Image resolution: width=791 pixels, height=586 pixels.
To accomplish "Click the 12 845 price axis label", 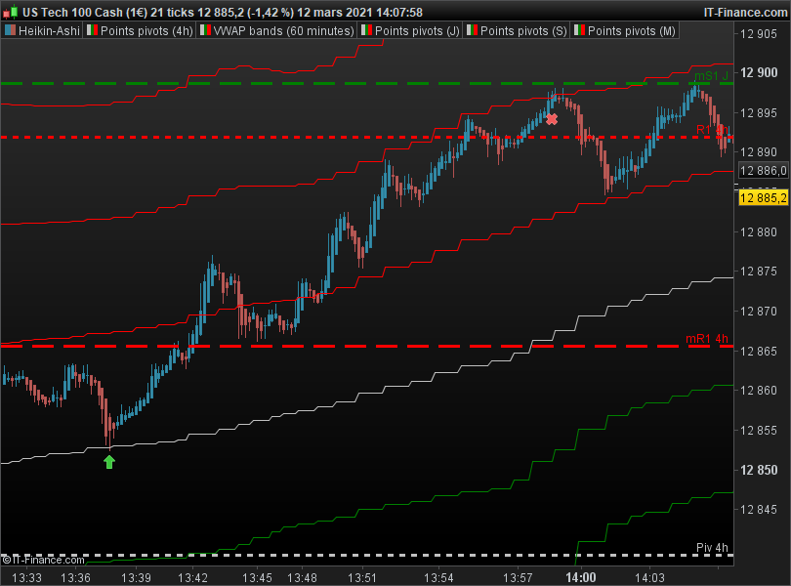I will click(759, 509).
